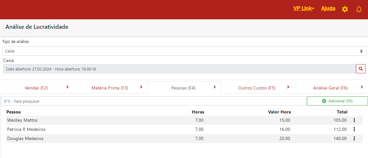Screen dimensions: 368x158
Task: Select the Weslley Mattos table row
Action: [x=95, y=120]
